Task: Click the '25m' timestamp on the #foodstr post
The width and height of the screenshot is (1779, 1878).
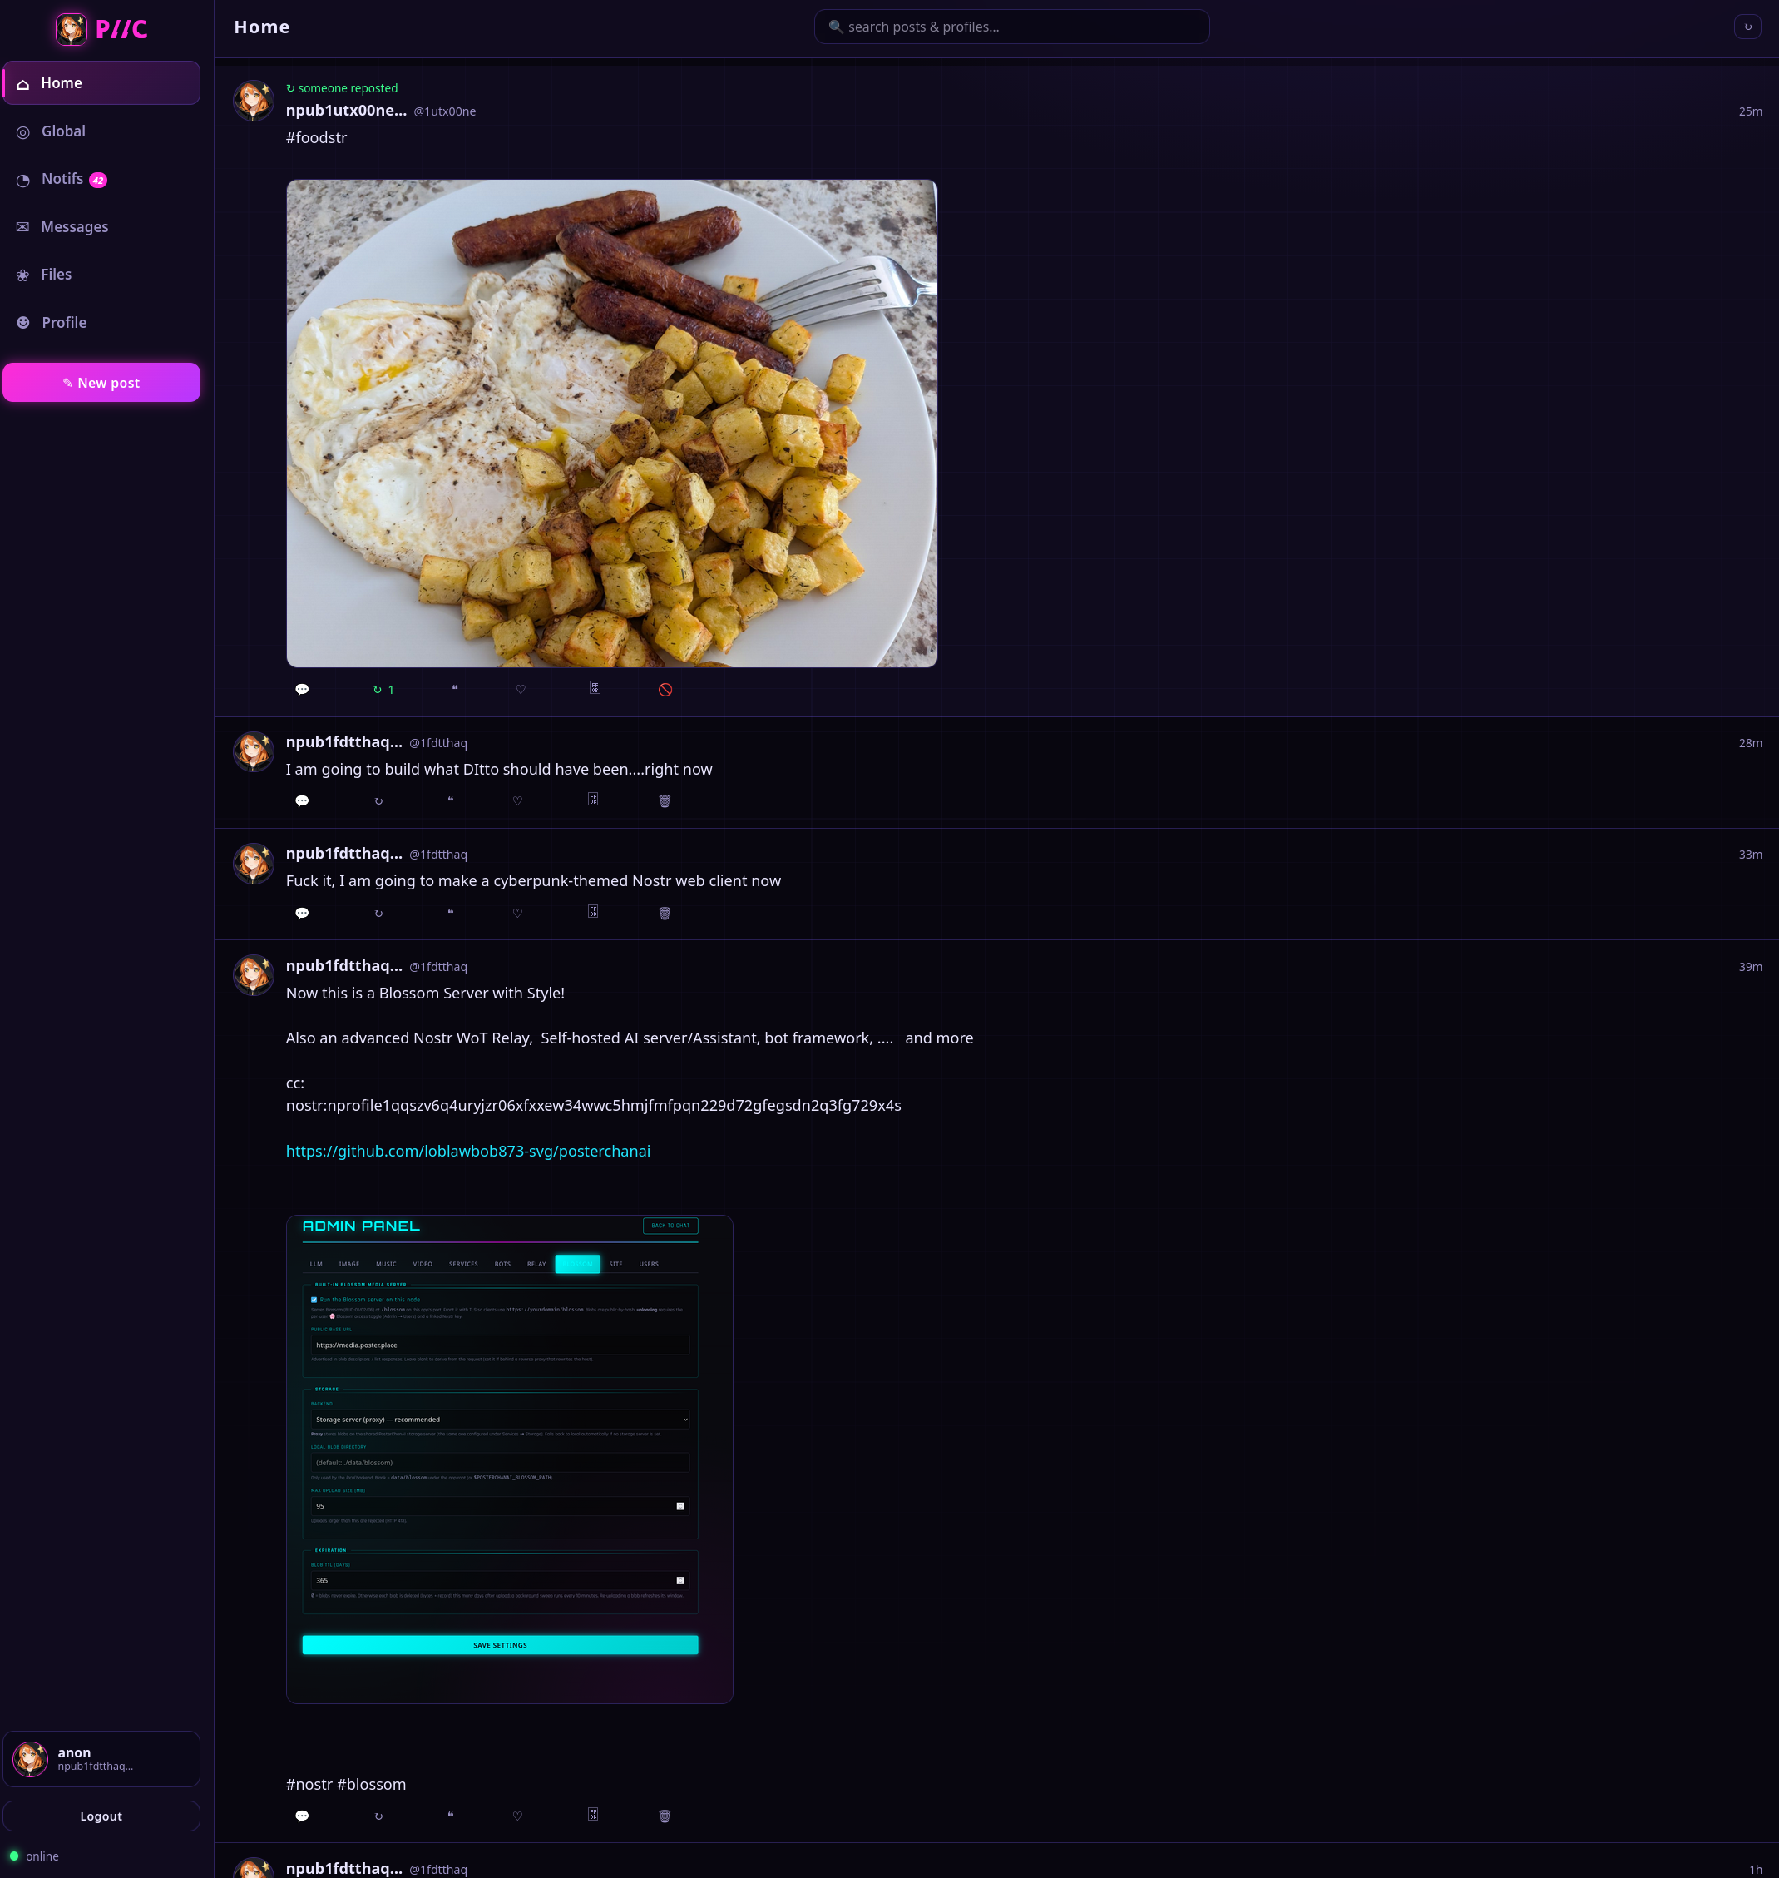Action: tap(1750, 111)
